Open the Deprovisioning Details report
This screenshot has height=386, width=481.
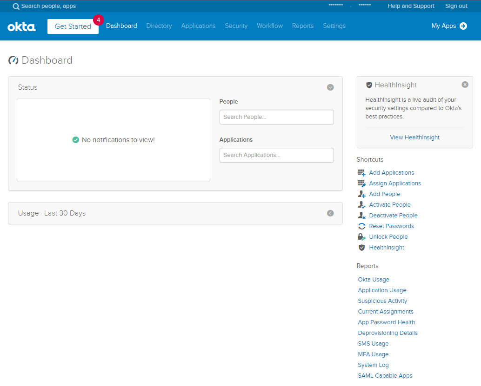click(388, 333)
